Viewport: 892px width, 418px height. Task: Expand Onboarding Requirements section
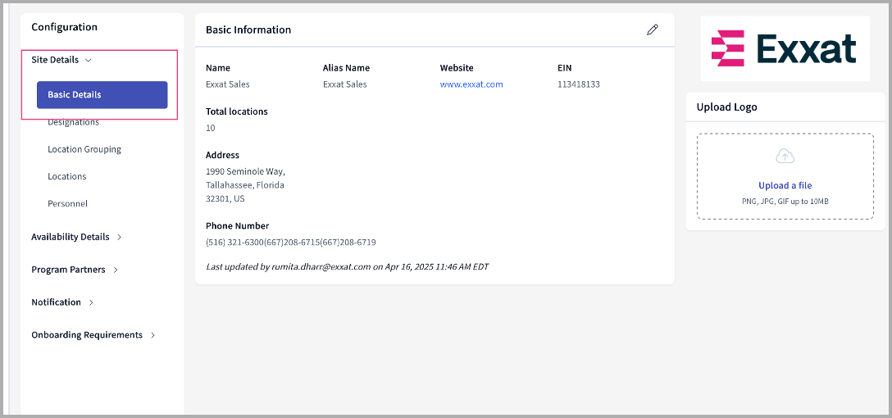point(93,335)
